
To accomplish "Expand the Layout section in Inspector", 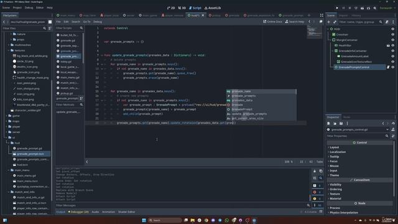I will (x=334, y=147).
